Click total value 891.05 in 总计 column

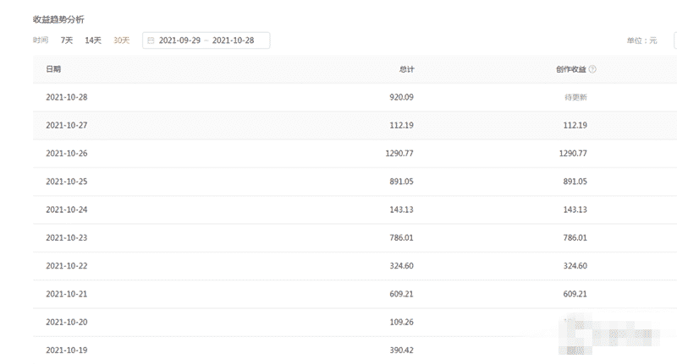pyautogui.click(x=401, y=182)
